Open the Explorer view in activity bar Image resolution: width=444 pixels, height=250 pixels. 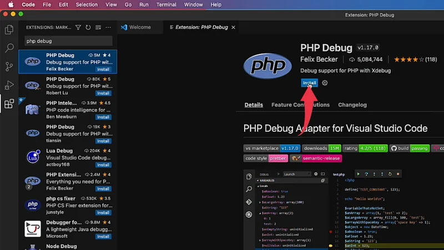click(9, 30)
